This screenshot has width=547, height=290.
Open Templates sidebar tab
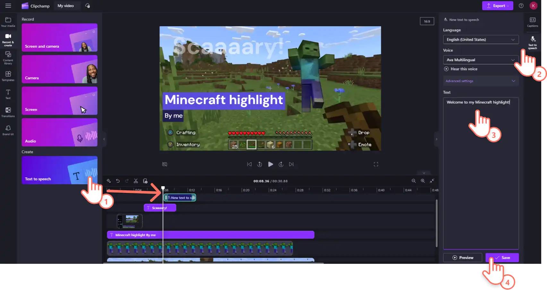click(8, 76)
